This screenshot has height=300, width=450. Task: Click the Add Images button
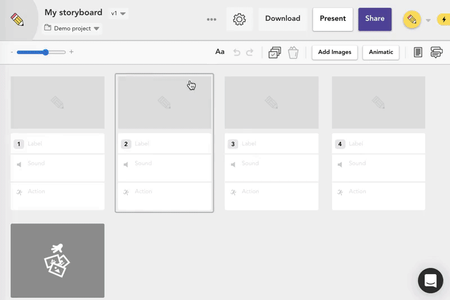[x=335, y=52]
